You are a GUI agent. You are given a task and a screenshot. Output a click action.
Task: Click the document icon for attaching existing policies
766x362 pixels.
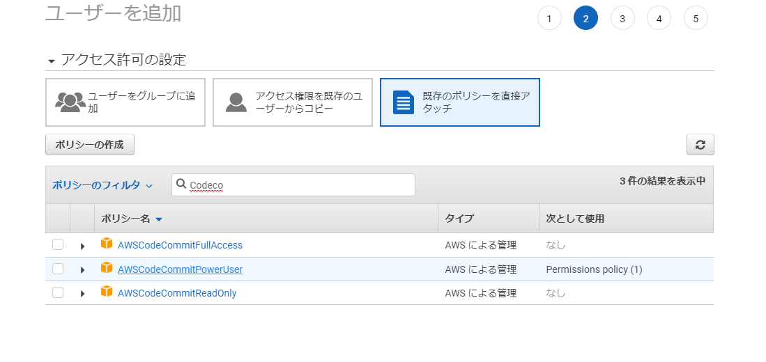[404, 102]
